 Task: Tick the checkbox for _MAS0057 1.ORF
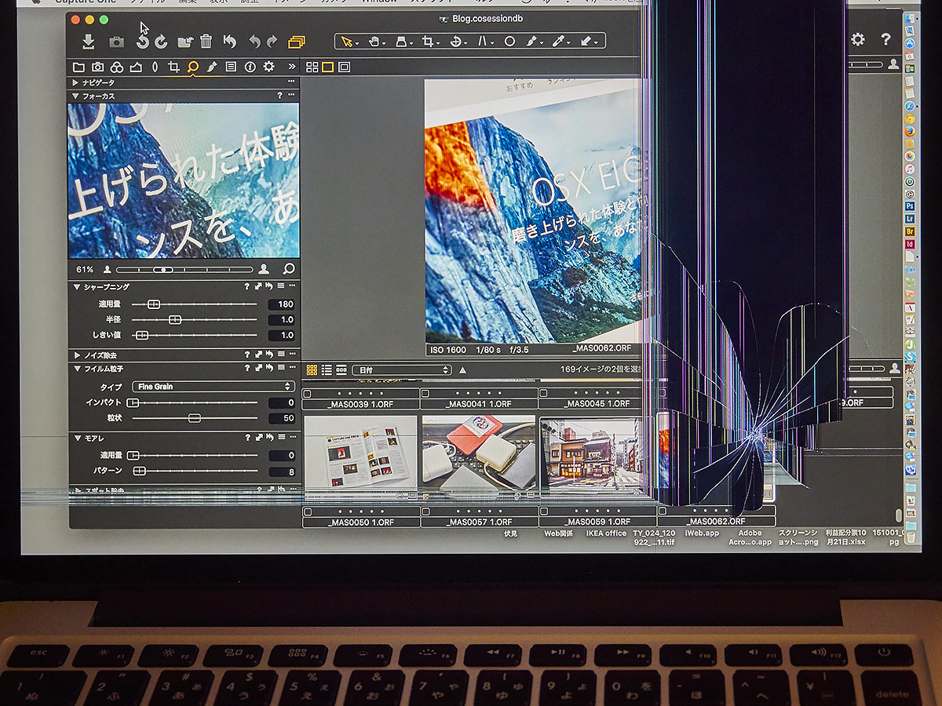coord(425,511)
